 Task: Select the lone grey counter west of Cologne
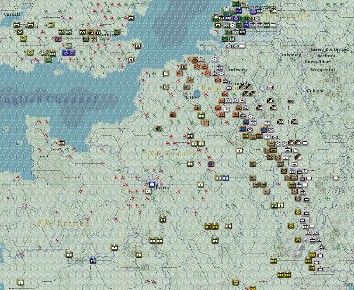pos(291,101)
